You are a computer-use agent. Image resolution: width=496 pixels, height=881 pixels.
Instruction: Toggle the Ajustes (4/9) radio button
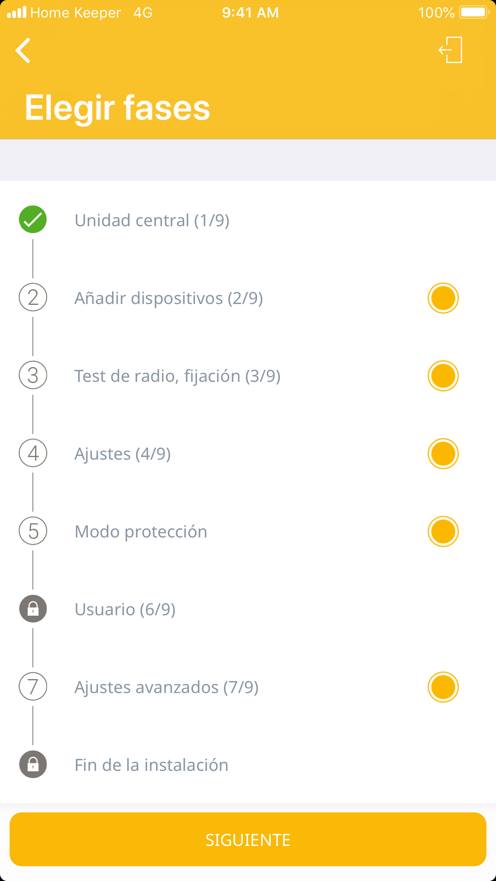[443, 454]
